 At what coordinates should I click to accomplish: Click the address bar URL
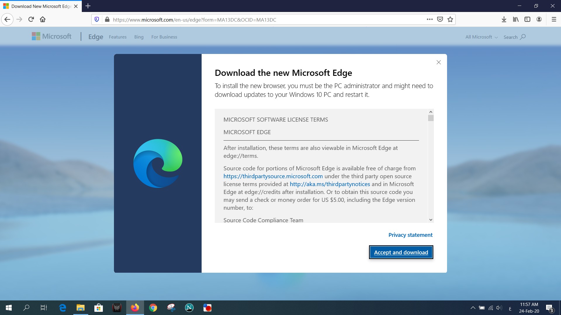pyautogui.click(x=194, y=20)
